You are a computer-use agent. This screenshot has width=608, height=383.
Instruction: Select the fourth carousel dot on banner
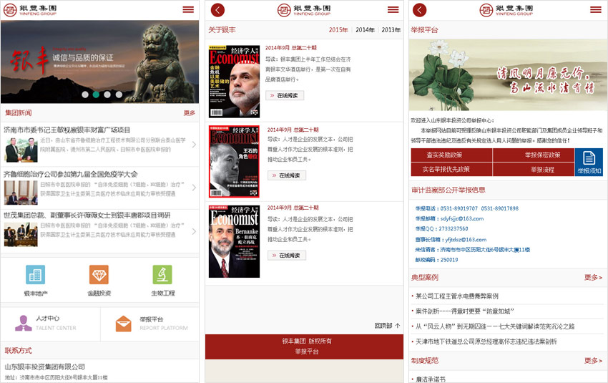click(x=119, y=94)
